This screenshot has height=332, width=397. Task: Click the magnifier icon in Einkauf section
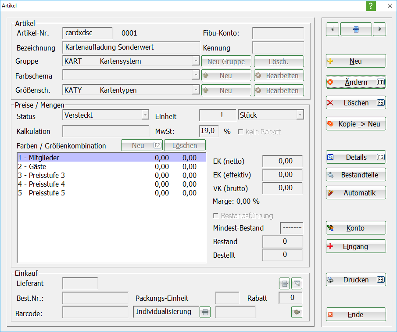pyautogui.click(x=297, y=284)
